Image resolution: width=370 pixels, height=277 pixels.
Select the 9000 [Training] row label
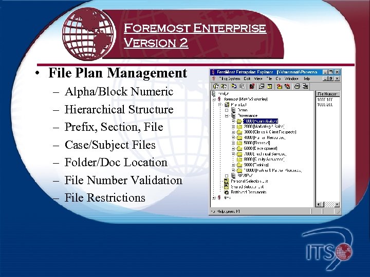(256, 165)
